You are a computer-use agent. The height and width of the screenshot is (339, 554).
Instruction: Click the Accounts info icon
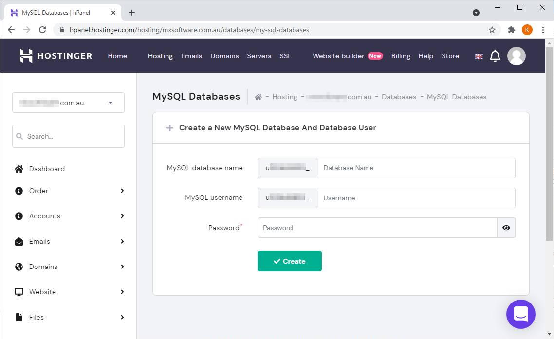19,216
